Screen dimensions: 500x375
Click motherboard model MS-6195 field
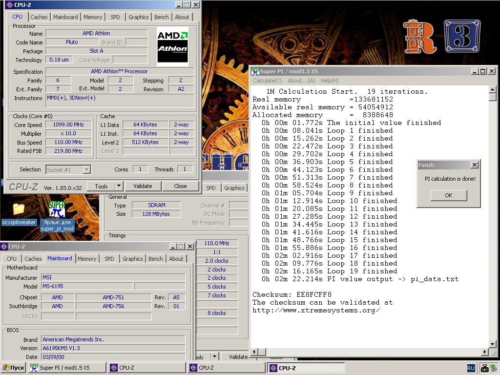[x=87, y=286]
